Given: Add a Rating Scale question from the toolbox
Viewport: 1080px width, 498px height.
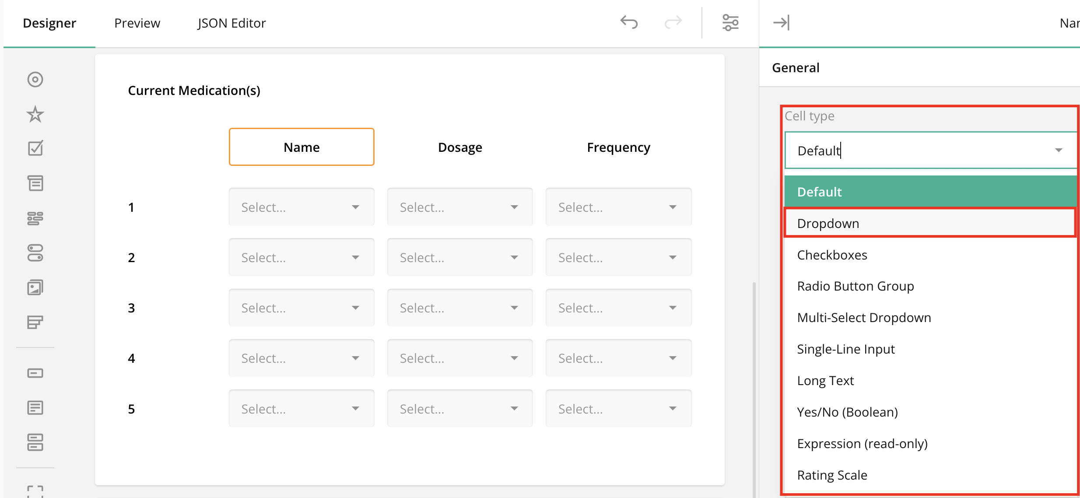Looking at the screenshot, I should [35, 114].
